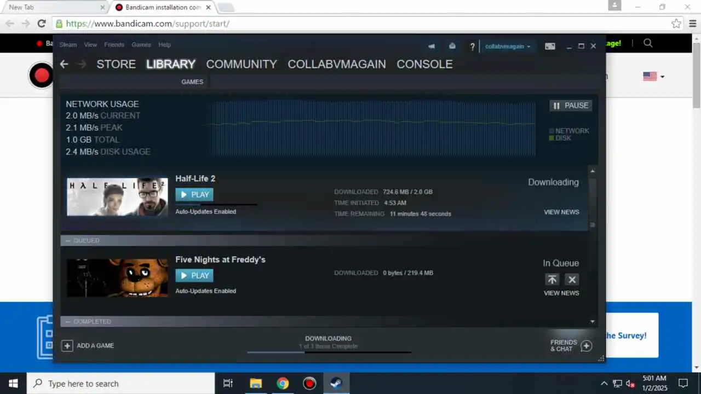Click the downloads list scroll up arrow

tap(593, 171)
